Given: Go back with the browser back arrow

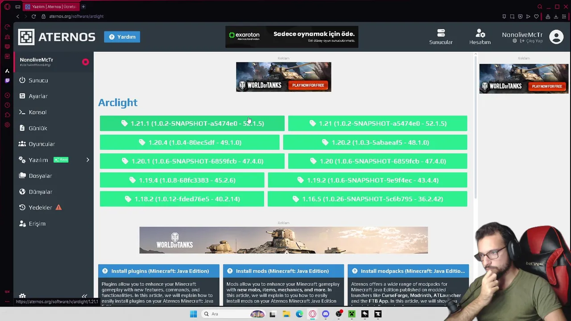Looking at the screenshot, I should (18, 16).
